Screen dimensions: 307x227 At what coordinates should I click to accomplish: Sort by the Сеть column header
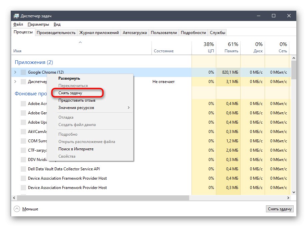(x=277, y=48)
